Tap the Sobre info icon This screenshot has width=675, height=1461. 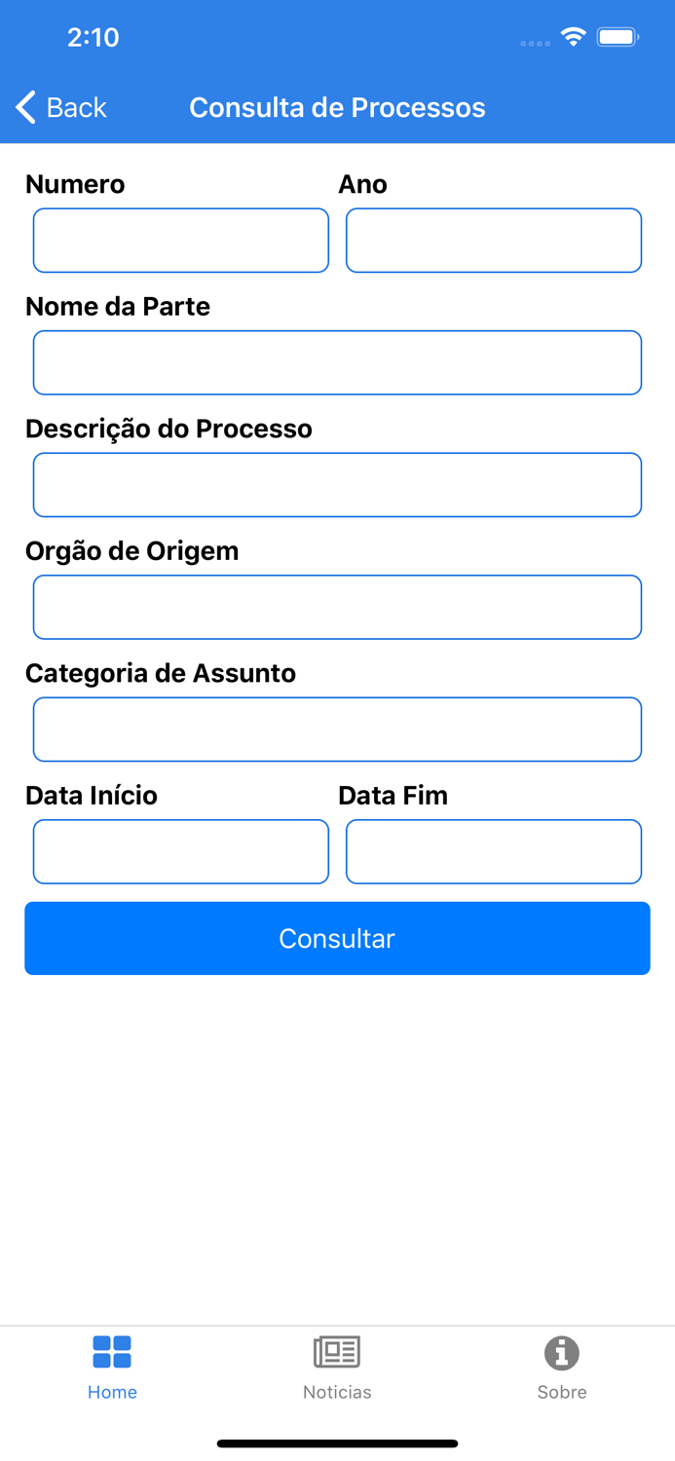(562, 1351)
